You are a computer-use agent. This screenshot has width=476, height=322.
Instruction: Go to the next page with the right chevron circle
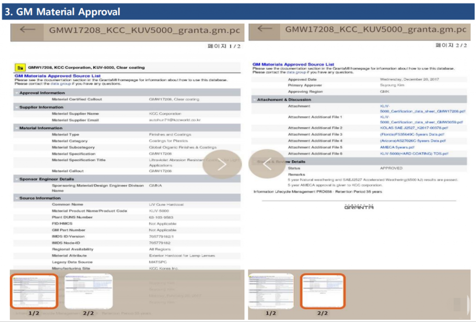(x=222, y=165)
